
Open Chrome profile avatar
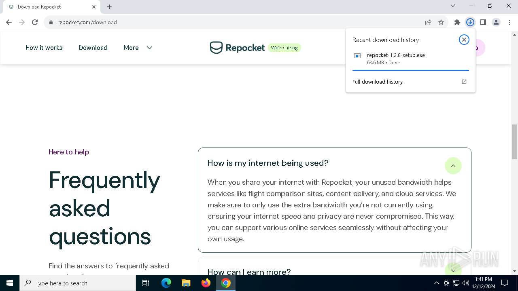(x=496, y=22)
